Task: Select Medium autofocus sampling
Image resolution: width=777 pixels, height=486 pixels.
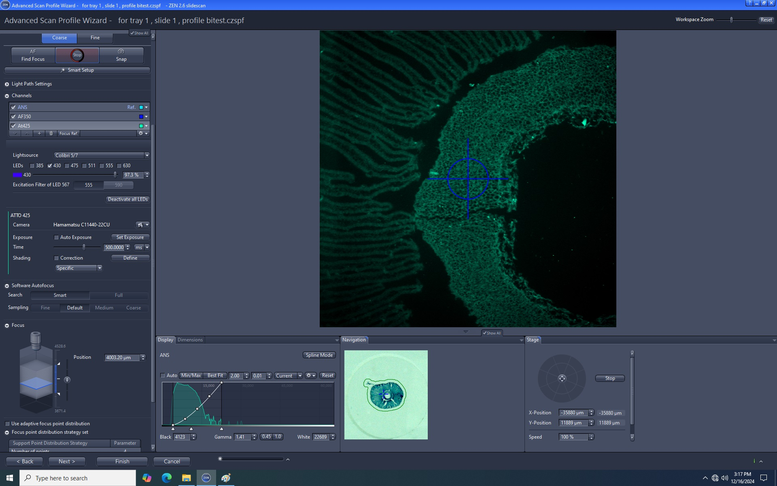Action: (104, 308)
